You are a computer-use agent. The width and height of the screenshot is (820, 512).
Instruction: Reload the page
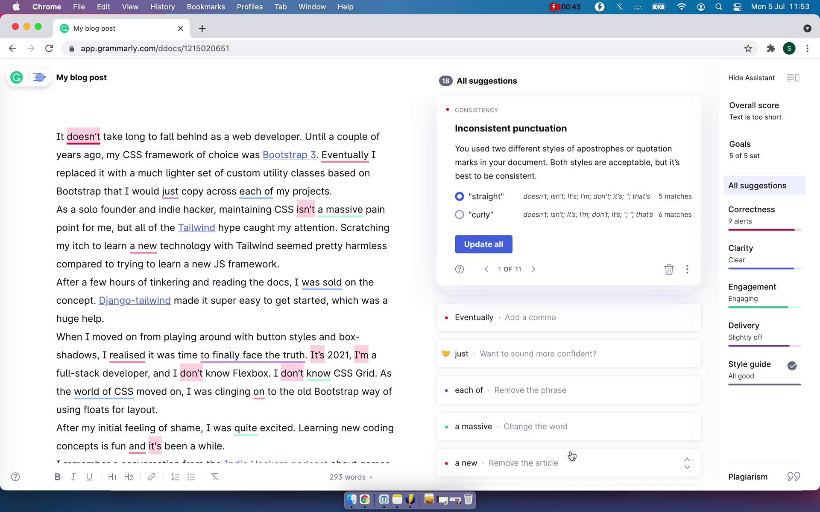49,49
